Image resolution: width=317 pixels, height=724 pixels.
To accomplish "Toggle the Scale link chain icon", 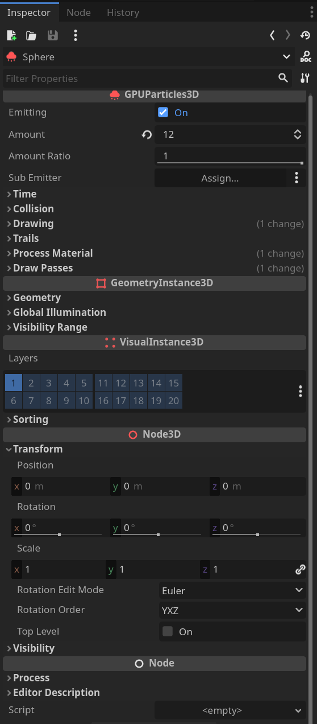I will click(x=301, y=569).
